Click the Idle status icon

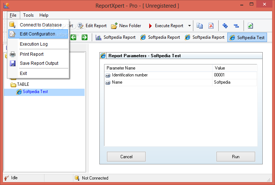[x=7, y=178]
